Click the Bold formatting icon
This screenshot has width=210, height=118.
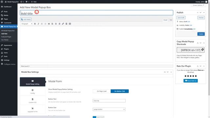tap(35, 24)
